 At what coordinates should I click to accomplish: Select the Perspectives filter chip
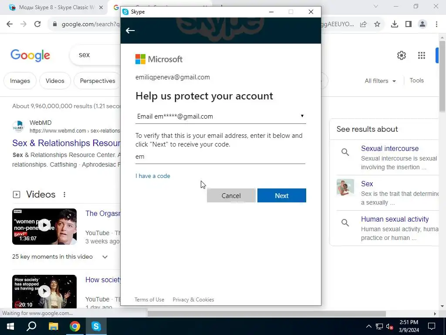(x=97, y=81)
